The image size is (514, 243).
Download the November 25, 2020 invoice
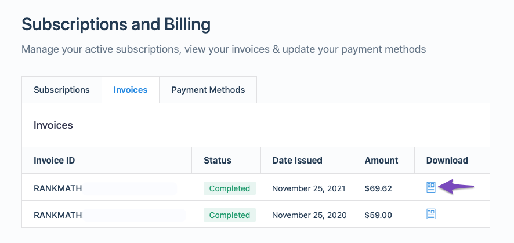point(430,214)
